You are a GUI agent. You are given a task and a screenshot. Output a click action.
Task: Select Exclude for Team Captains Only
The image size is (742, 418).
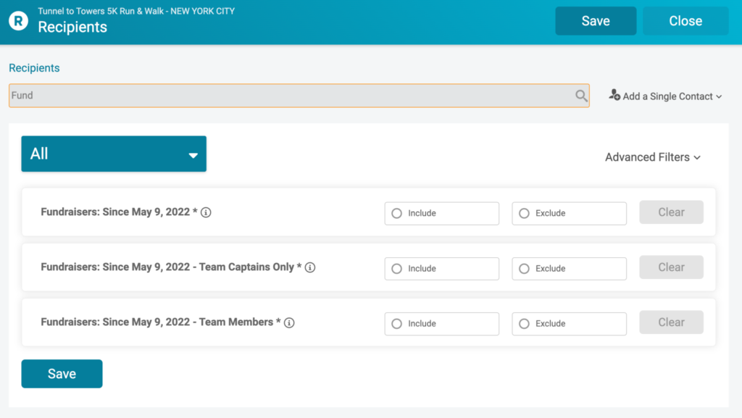pyautogui.click(x=569, y=269)
